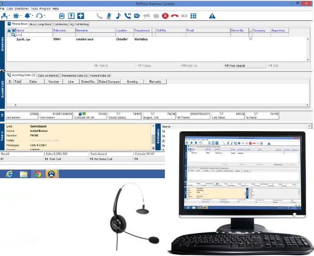Select the Calls on Hold (0) tab
The height and width of the screenshot is (256, 314).
pos(48,76)
